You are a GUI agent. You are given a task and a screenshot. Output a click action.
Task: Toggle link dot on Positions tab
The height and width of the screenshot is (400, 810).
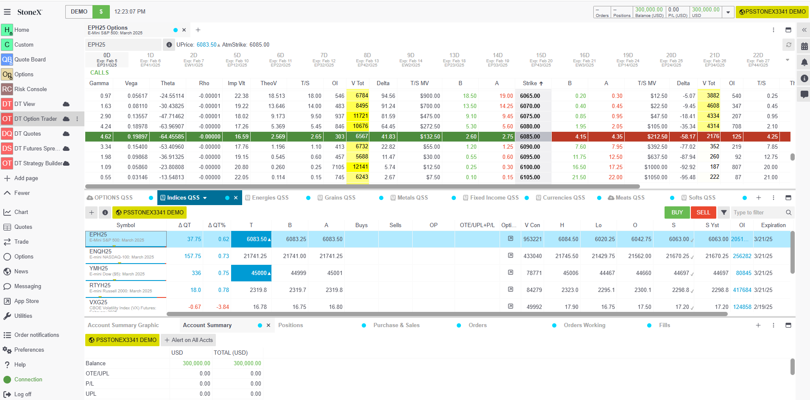(364, 325)
